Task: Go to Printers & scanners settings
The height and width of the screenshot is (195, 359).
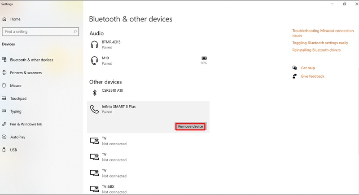Action: point(26,73)
